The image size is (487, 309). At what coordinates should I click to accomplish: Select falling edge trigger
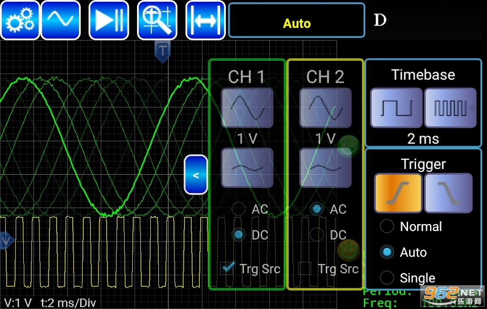(x=448, y=193)
